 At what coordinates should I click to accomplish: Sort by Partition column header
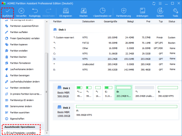(x=57, y=21)
